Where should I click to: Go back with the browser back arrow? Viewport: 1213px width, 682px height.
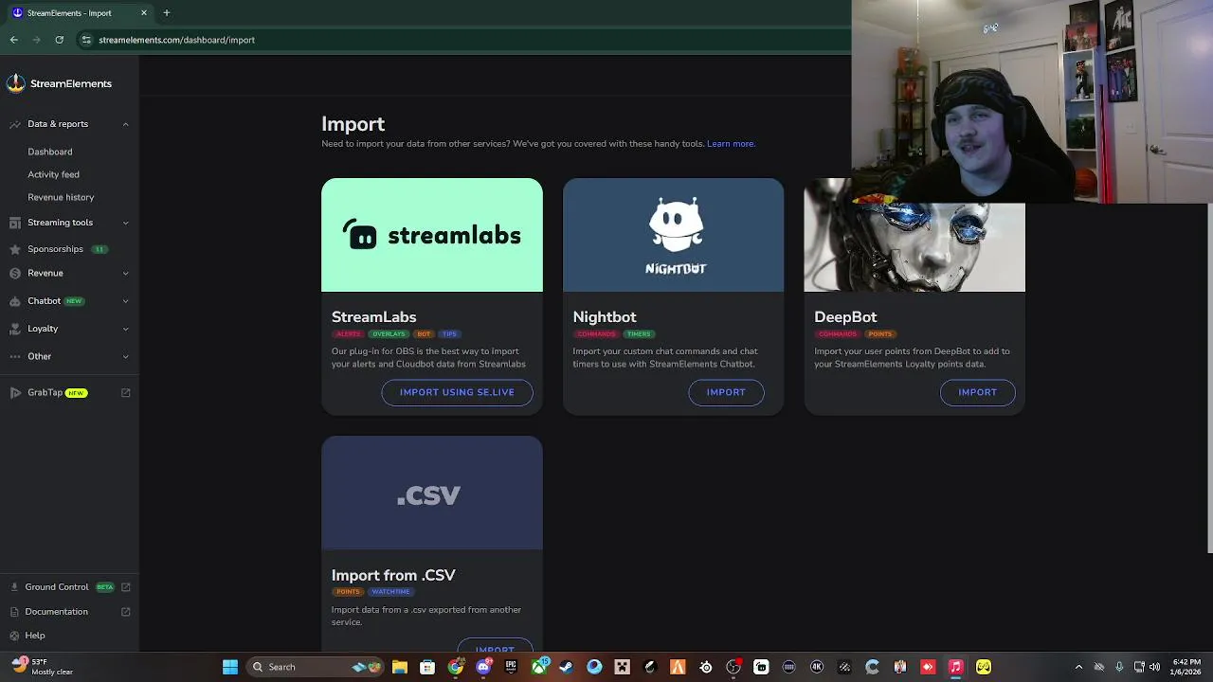(x=14, y=40)
